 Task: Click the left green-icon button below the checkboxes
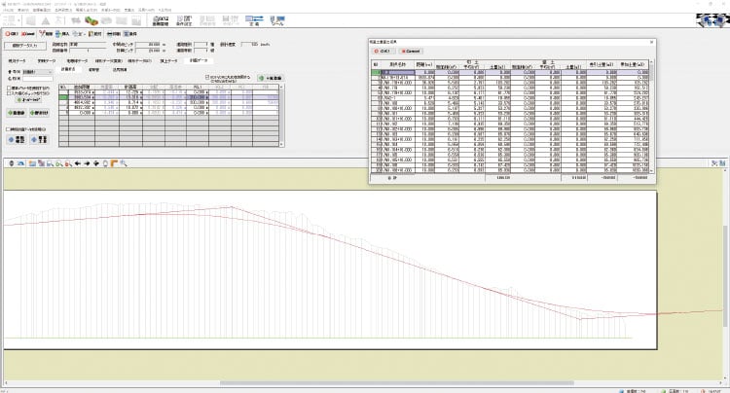[x=17, y=113]
